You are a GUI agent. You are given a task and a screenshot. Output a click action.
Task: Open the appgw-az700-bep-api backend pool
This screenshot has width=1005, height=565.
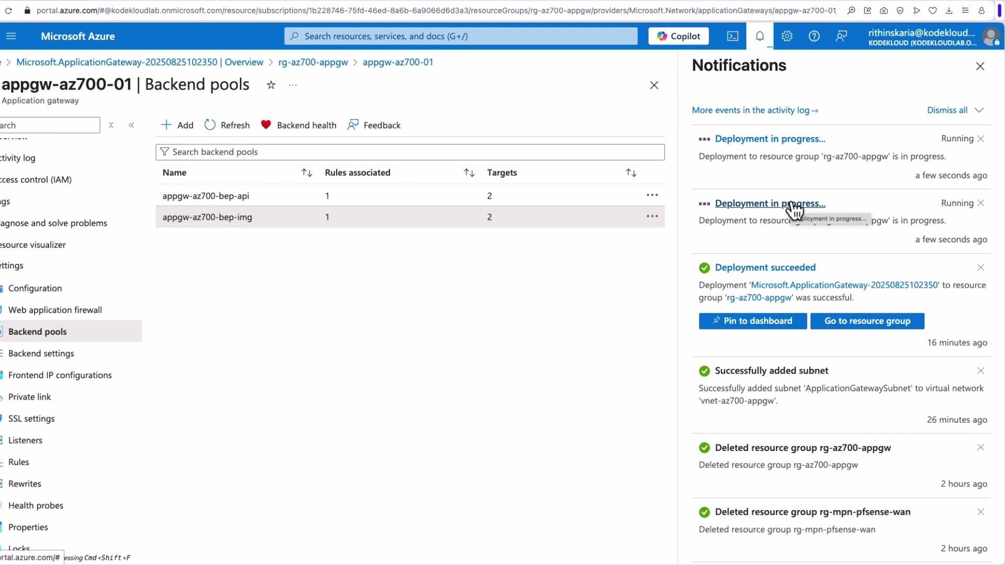[206, 196]
